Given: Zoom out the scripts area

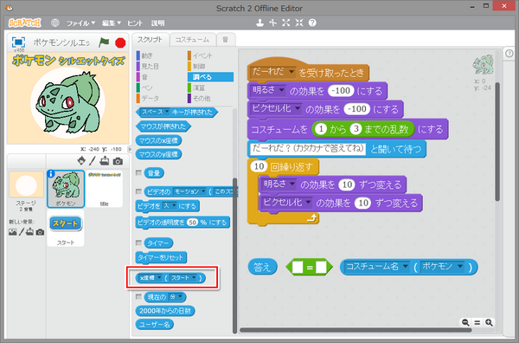Looking at the screenshot, I should click(465, 322).
